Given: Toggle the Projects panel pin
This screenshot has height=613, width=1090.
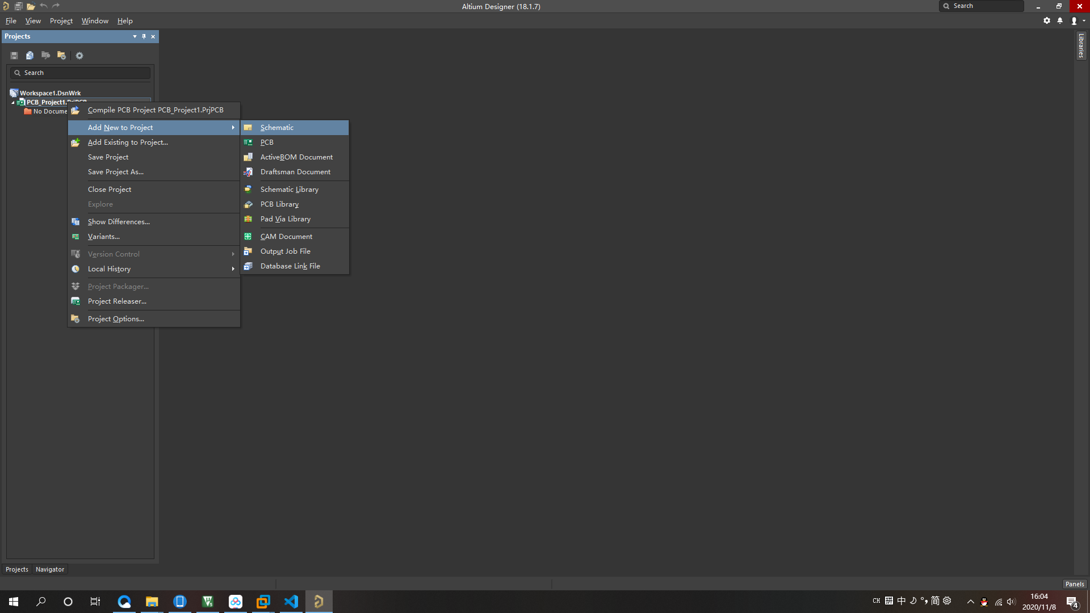Looking at the screenshot, I should [144, 36].
